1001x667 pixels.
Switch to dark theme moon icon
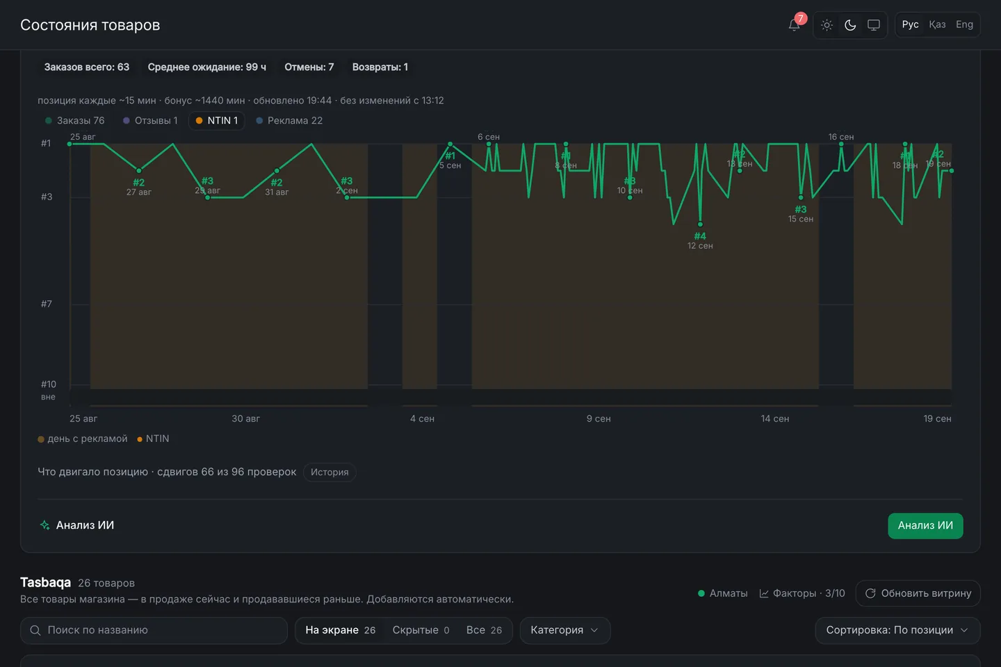tap(850, 25)
